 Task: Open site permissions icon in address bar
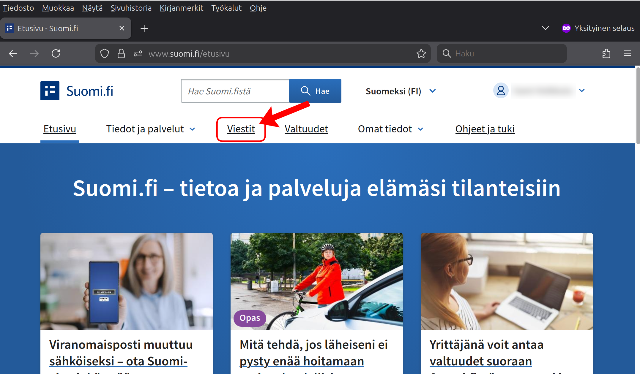(x=138, y=54)
